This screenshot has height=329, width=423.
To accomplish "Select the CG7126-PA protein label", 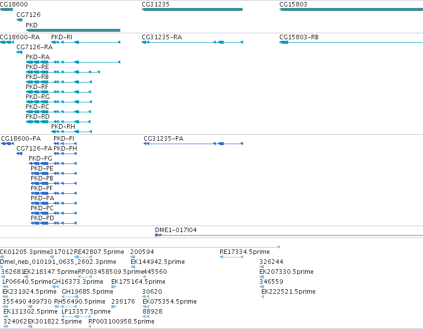I will [34, 149].
